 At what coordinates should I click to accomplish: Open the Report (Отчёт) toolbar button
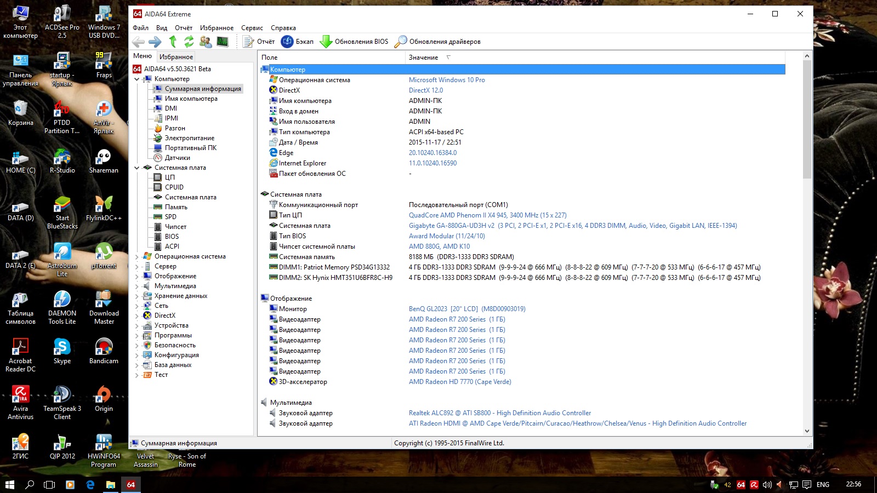pos(259,42)
